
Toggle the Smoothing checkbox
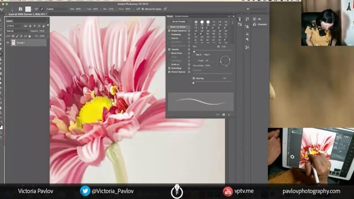[169, 68]
